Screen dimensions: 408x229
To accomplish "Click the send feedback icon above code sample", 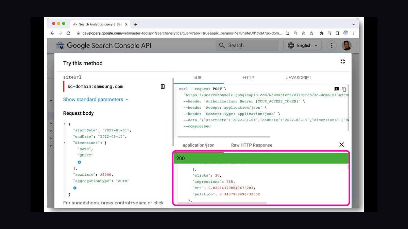I will point(337,89).
